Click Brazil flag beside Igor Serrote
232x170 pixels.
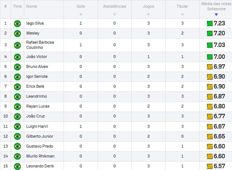tap(17, 77)
